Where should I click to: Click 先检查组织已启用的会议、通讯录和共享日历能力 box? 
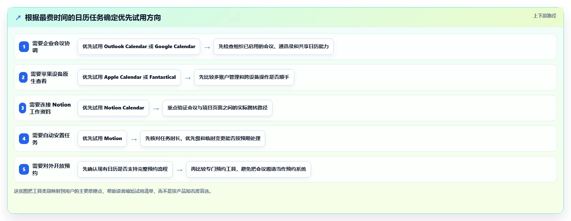click(x=274, y=47)
